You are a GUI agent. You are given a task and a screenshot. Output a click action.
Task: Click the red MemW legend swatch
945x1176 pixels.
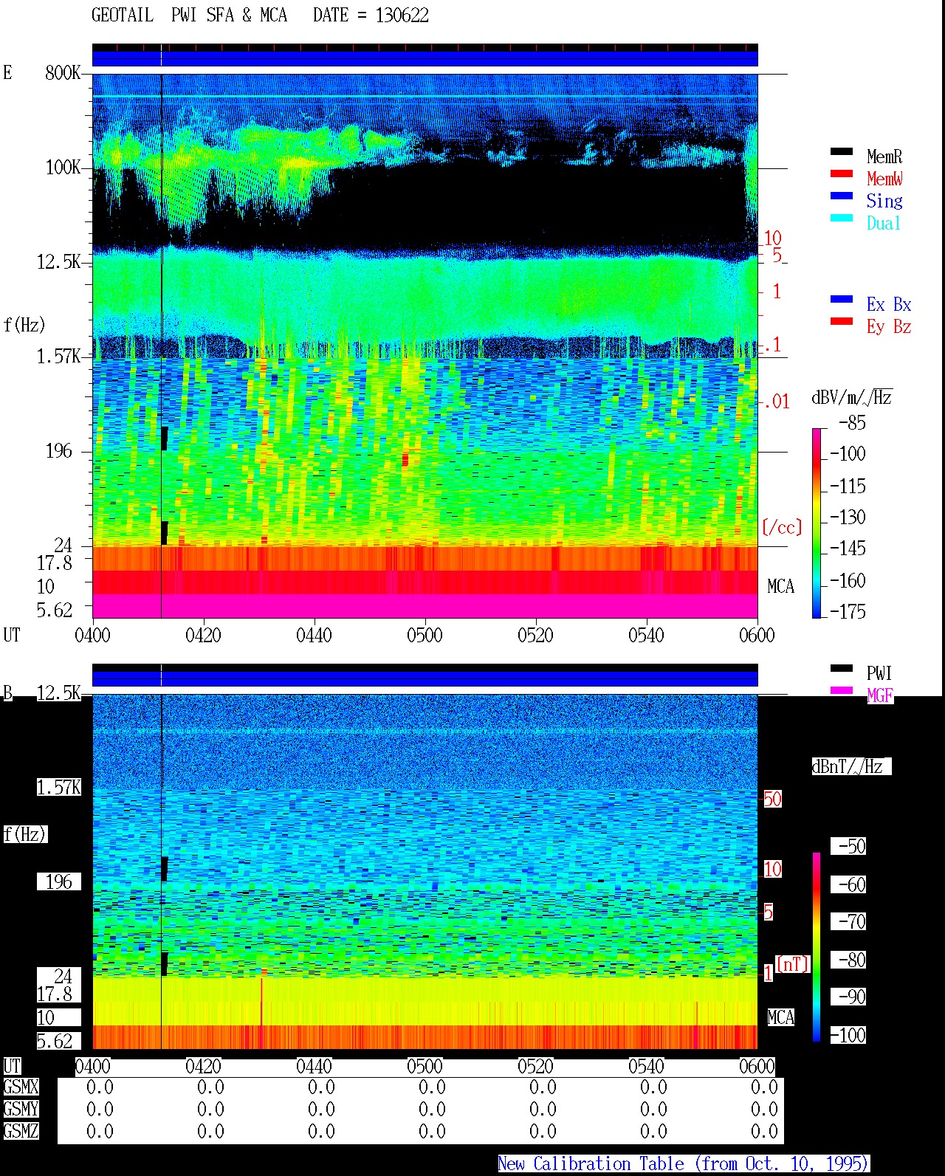click(x=842, y=174)
